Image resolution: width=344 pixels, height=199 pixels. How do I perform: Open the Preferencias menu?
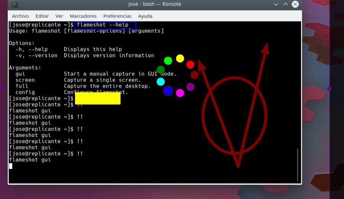coord(117,16)
